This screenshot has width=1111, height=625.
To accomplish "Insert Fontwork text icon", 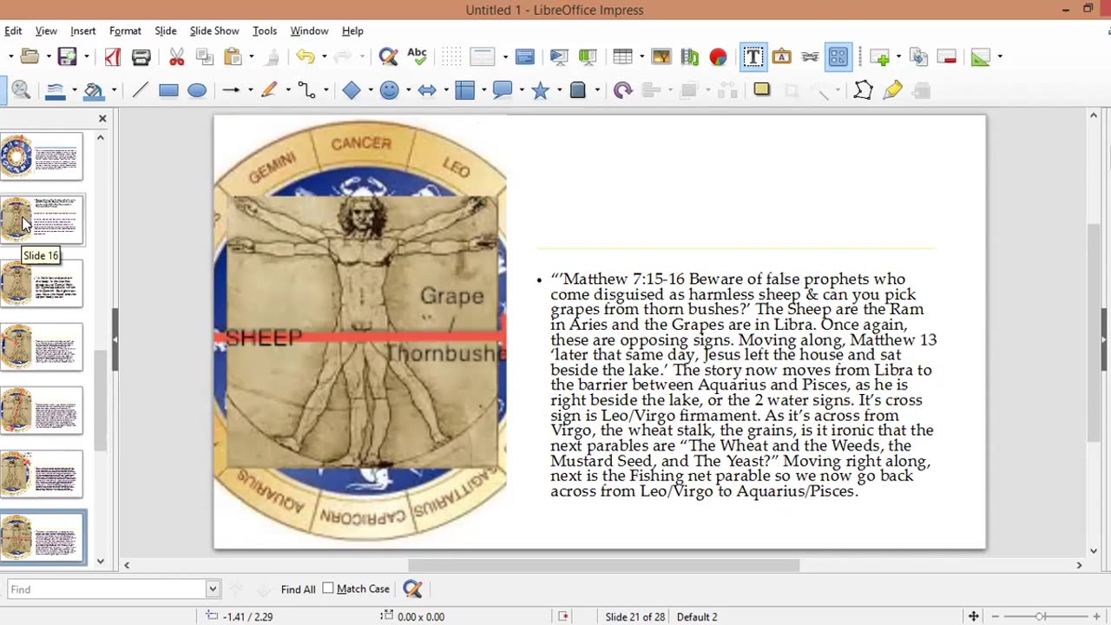I will tap(781, 57).
